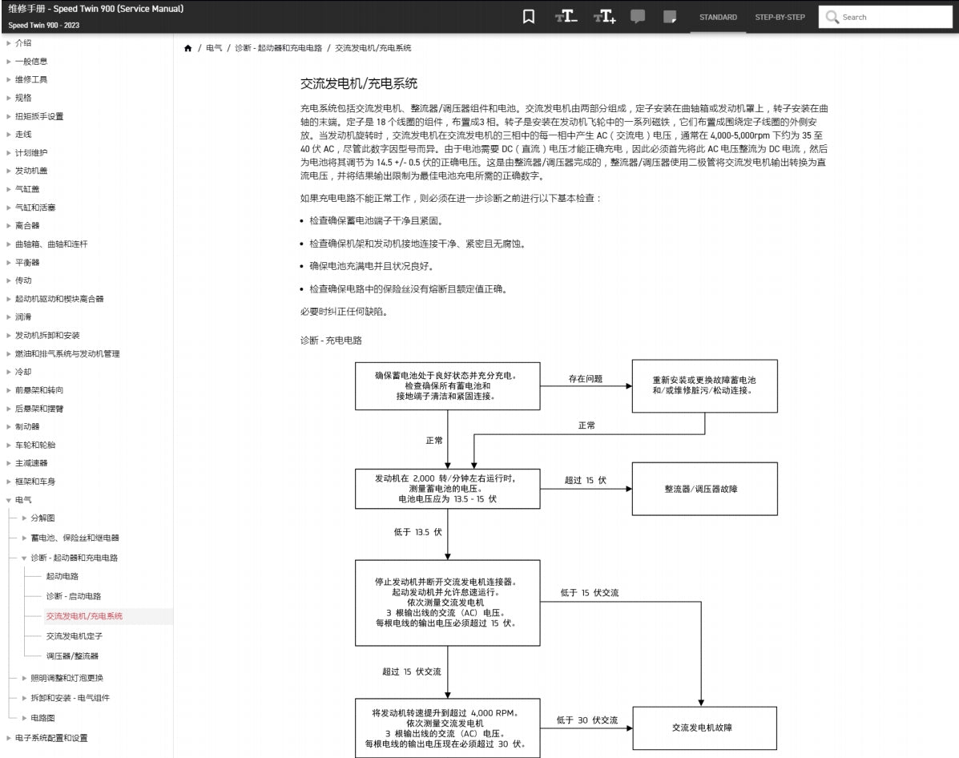Click the home icon in the breadcrumb
Viewport: 959px width, 758px height.
pos(189,48)
